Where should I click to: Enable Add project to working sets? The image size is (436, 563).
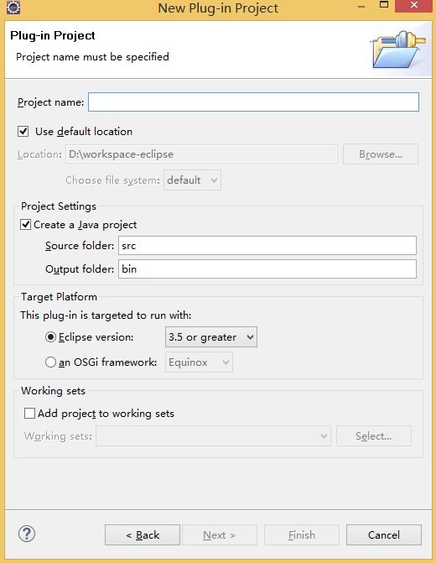[x=29, y=414]
